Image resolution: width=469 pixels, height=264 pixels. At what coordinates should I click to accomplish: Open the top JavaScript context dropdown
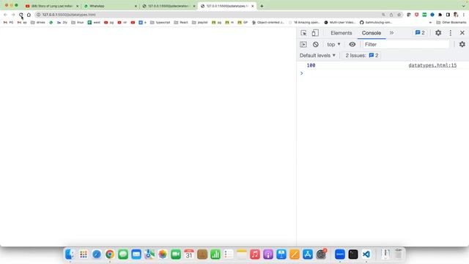click(x=333, y=44)
